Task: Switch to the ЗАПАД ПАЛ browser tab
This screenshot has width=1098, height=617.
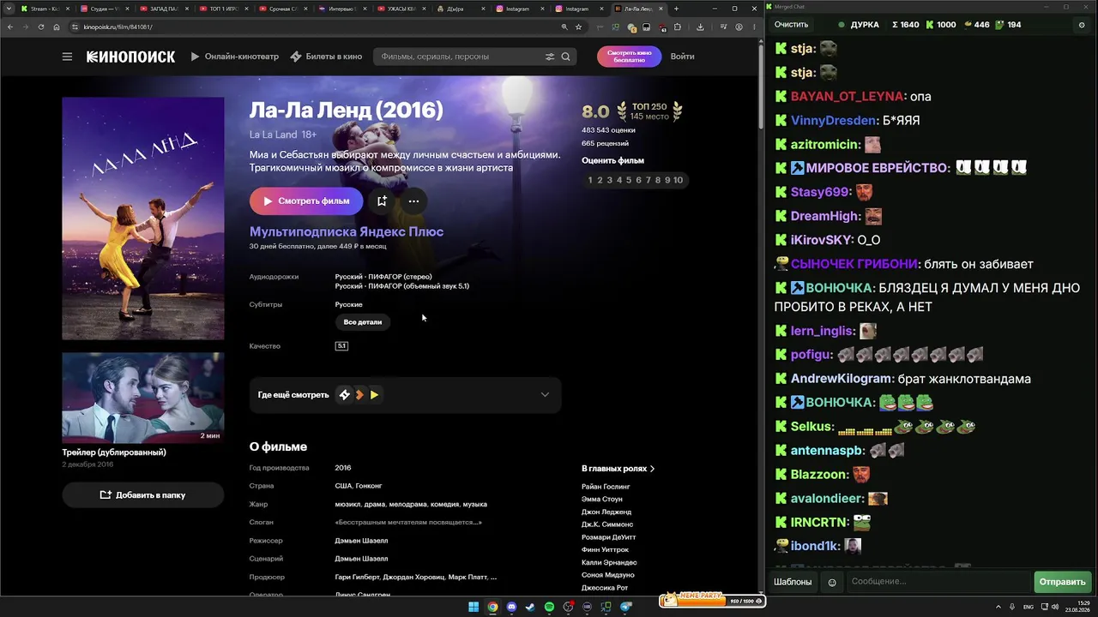Action: tap(163, 9)
